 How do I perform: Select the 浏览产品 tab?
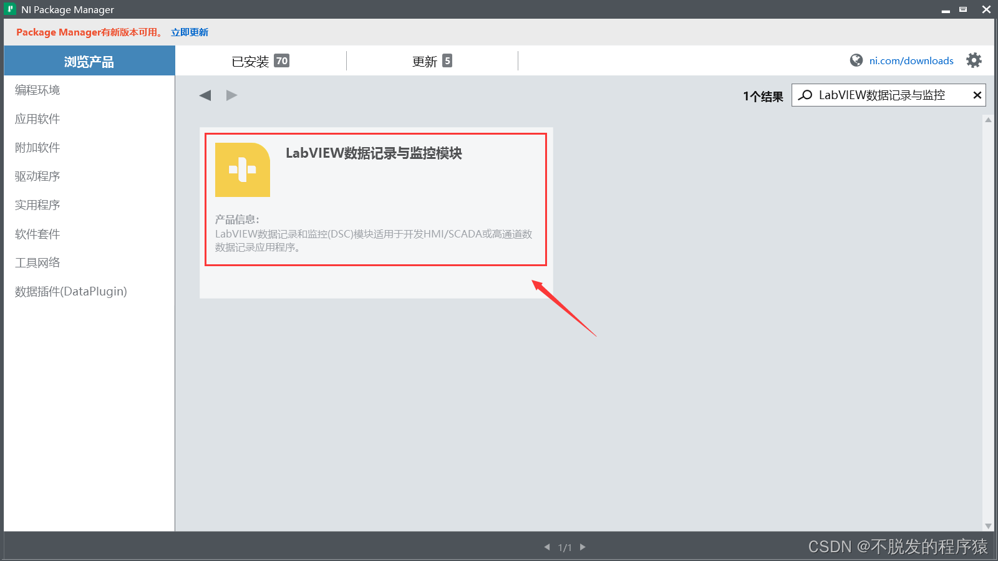89,60
